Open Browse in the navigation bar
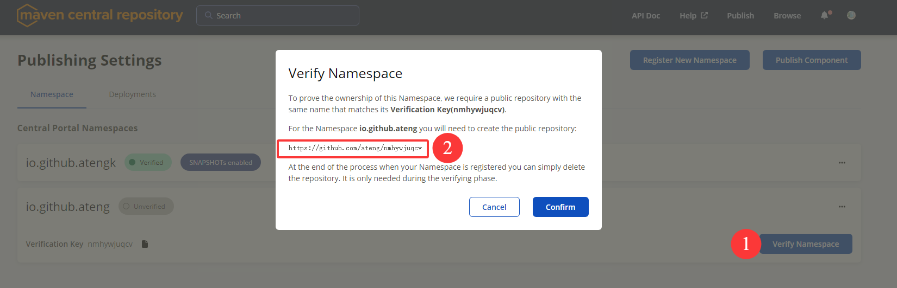 [787, 16]
